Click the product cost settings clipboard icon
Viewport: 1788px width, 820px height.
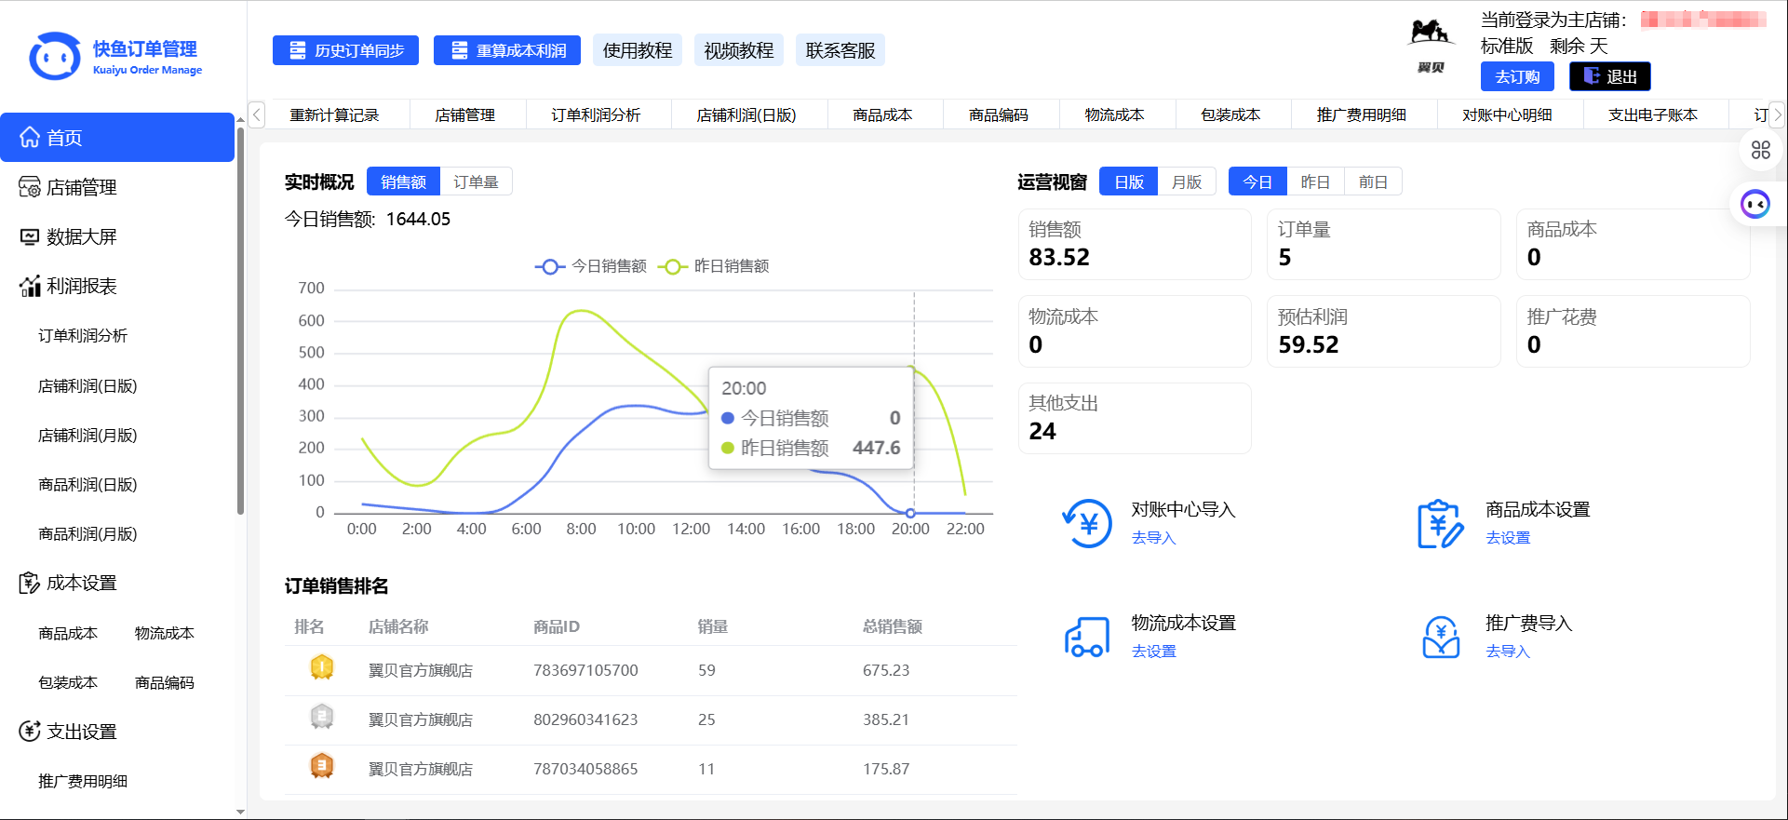pyautogui.click(x=1440, y=523)
